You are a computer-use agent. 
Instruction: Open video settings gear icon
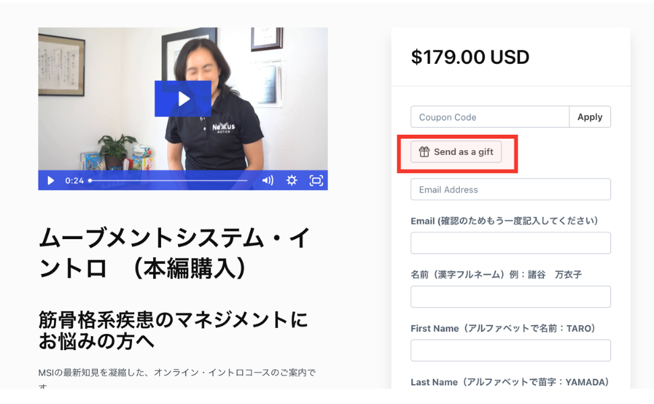point(291,180)
